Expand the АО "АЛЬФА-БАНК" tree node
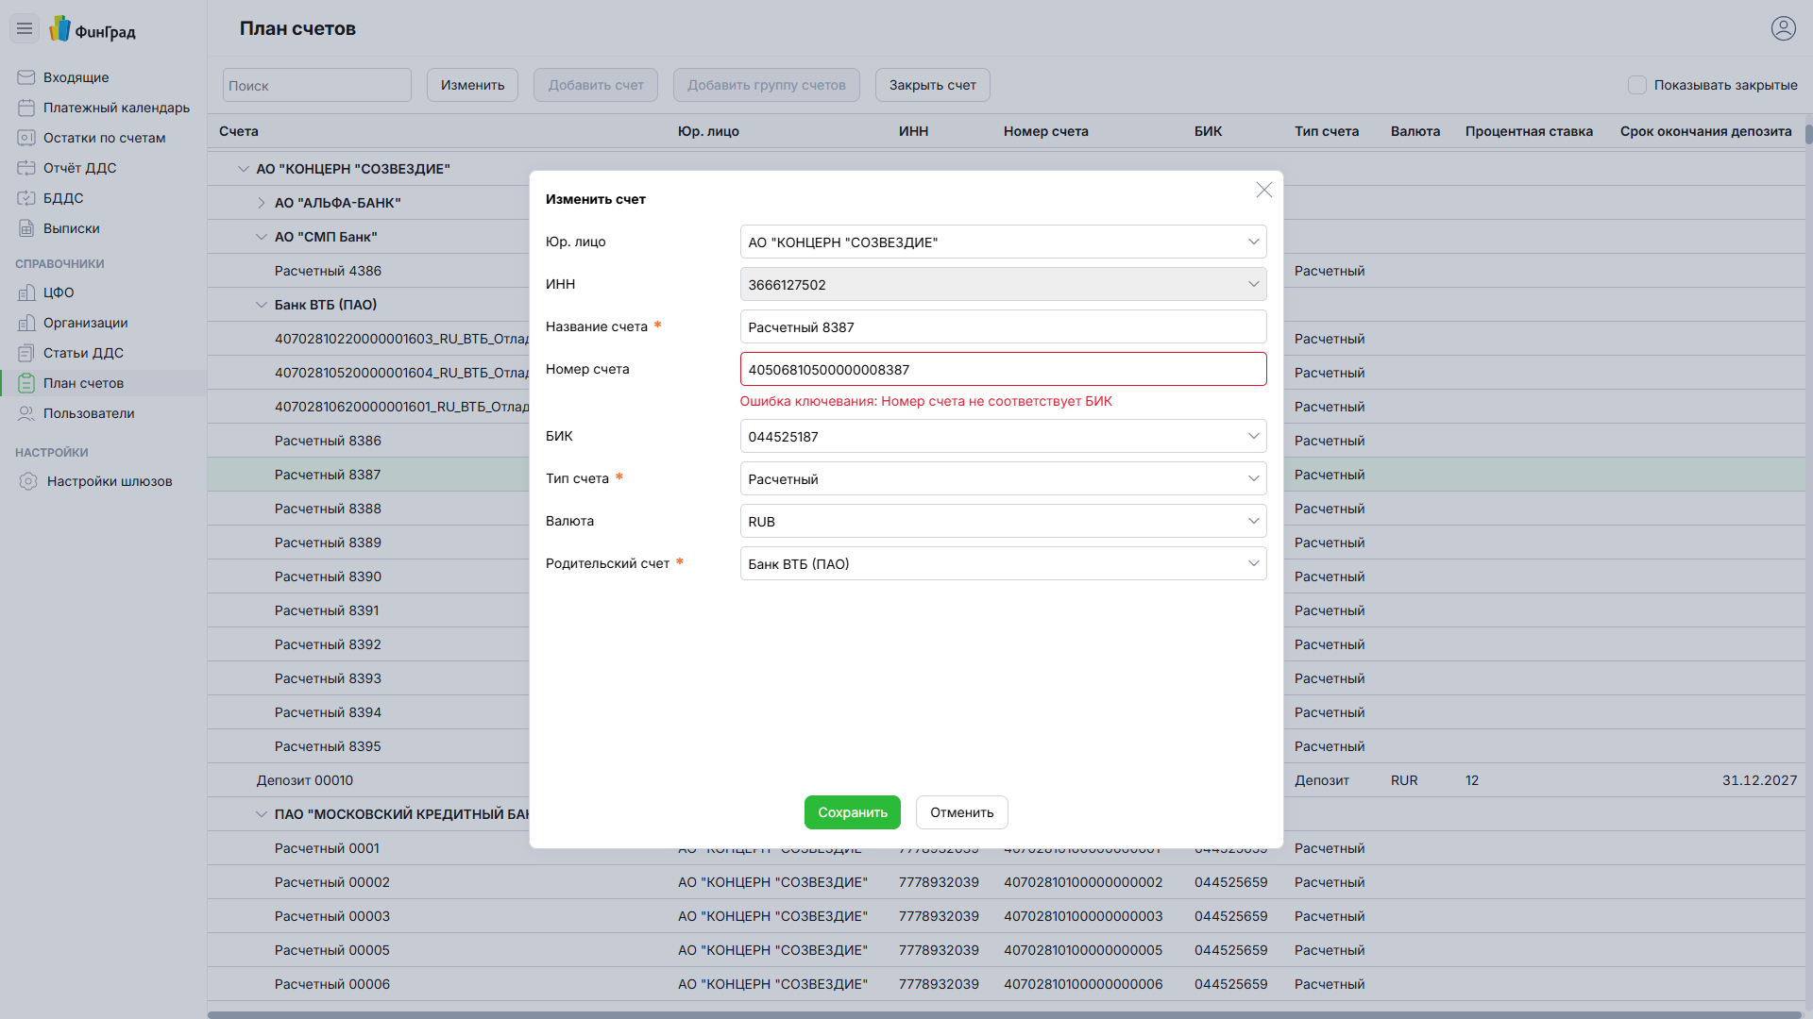This screenshot has width=1813, height=1019. pos(262,203)
